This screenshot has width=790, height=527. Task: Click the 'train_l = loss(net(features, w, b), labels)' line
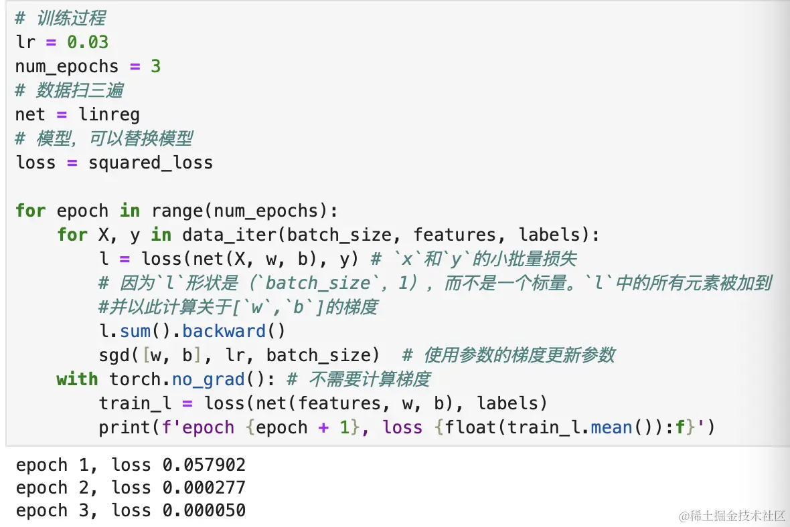pos(323,404)
